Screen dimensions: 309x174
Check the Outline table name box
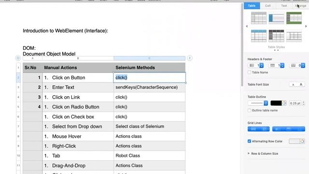249,110
